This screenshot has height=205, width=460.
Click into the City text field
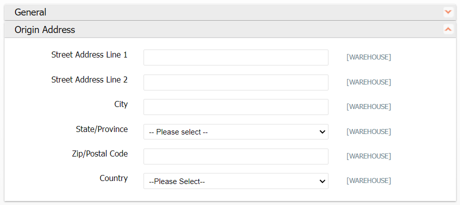(x=235, y=107)
